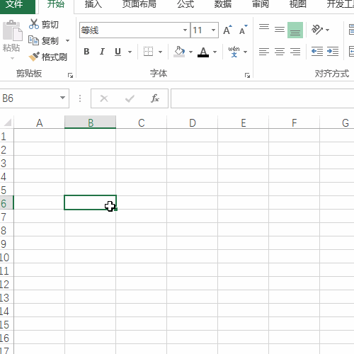Click the Copy (复制) button

[43, 40]
